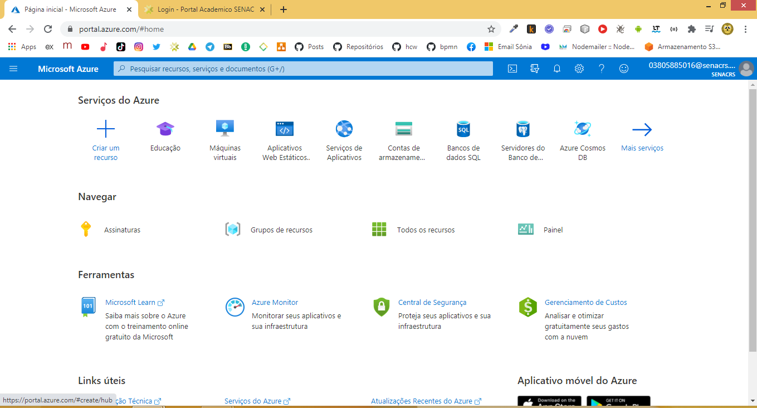Open Aplicativos Web Estáticos icon
Viewport: 757px width, 408px height.
(x=285, y=129)
